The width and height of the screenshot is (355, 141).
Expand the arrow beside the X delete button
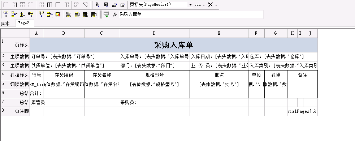[216, 5]
